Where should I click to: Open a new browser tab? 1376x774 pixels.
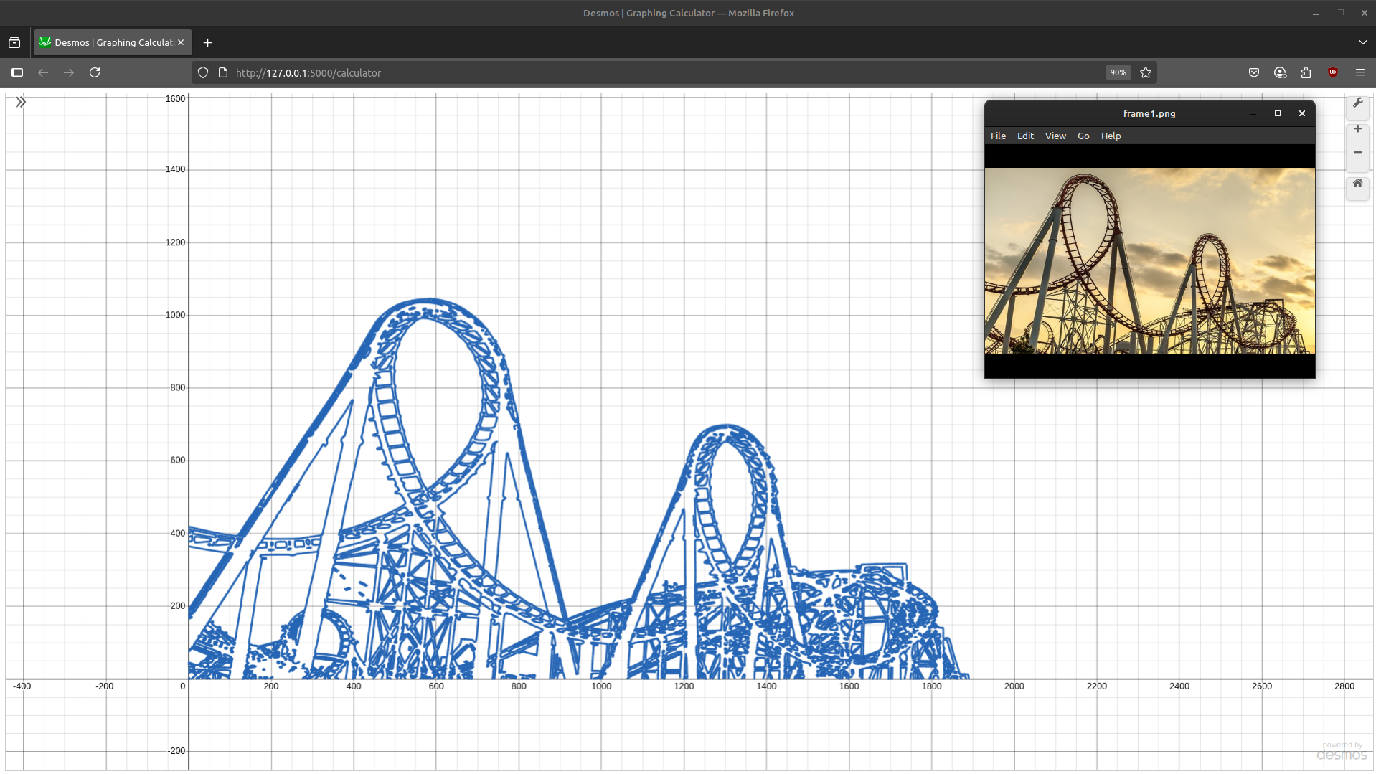click(207, 42)
